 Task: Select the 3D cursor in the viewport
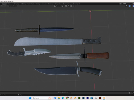point(90,11)
